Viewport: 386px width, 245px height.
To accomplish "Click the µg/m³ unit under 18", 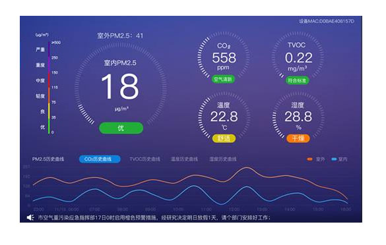I will 121,109.
